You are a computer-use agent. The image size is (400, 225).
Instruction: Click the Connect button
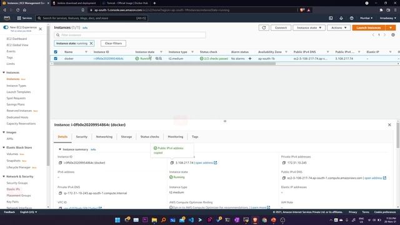pyautogui.click(x=281, y=27)
